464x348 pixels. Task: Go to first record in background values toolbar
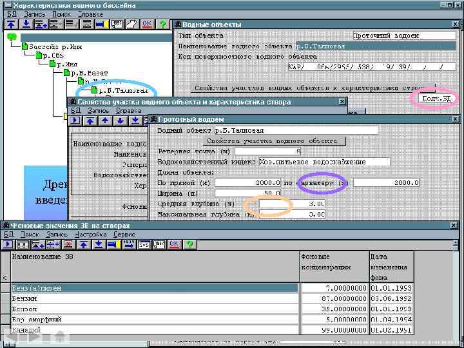84,245
